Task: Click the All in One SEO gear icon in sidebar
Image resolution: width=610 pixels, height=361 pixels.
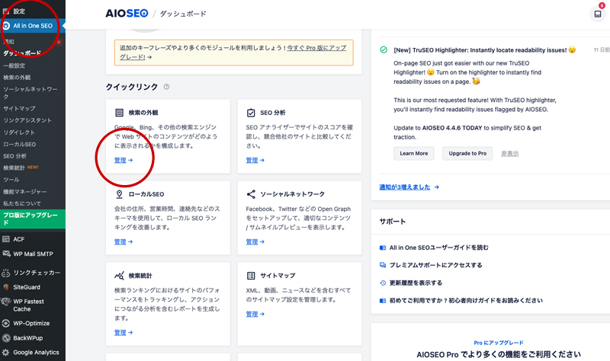Action: pos(6,26)
